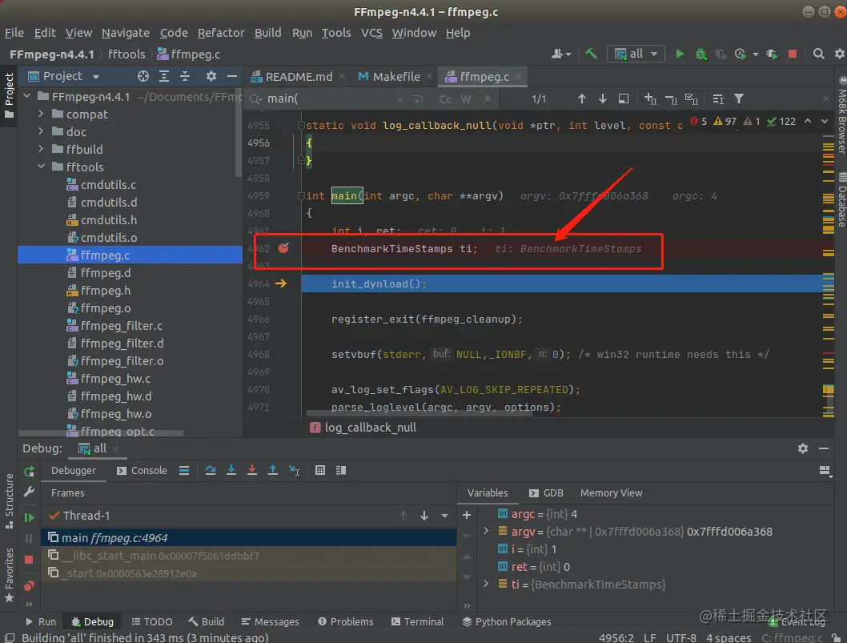Resume program in debug sidebar
Image resolution: width=847 pixels, height=643 pixels.
29,517
